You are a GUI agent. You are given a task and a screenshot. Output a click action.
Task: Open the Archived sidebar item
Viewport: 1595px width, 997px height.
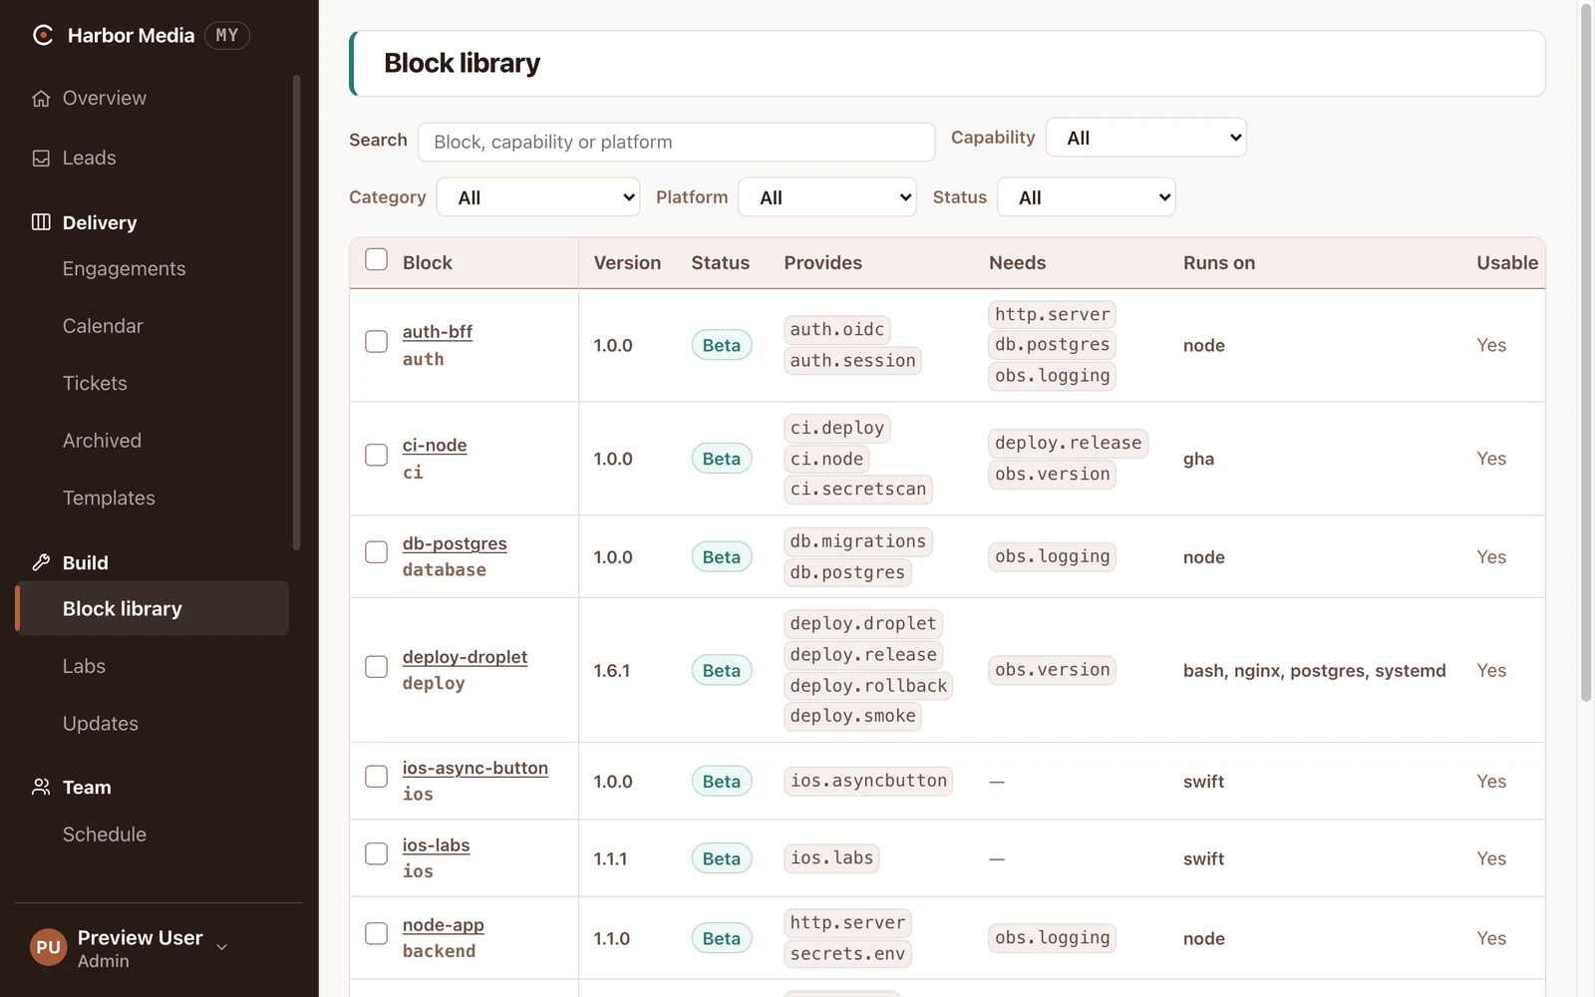click(102, 441)
